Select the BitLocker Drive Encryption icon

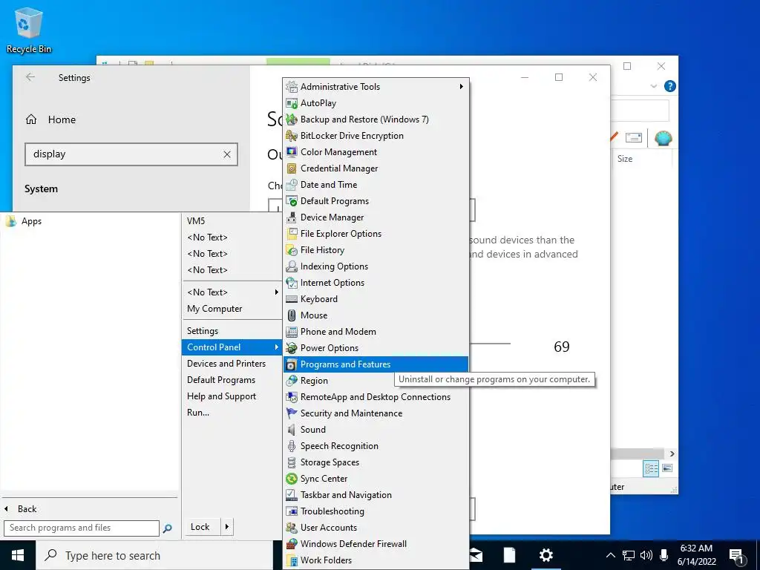tap(291, 136)
